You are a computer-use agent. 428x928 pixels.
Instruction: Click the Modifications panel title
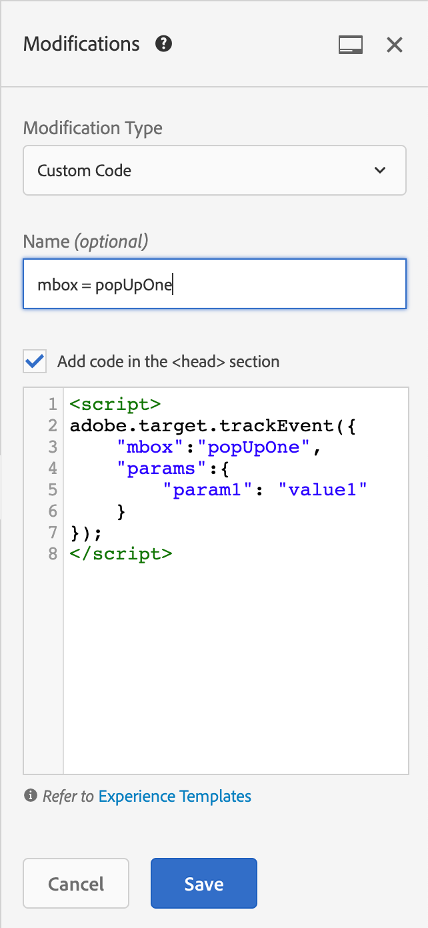(x=81, y=44)
